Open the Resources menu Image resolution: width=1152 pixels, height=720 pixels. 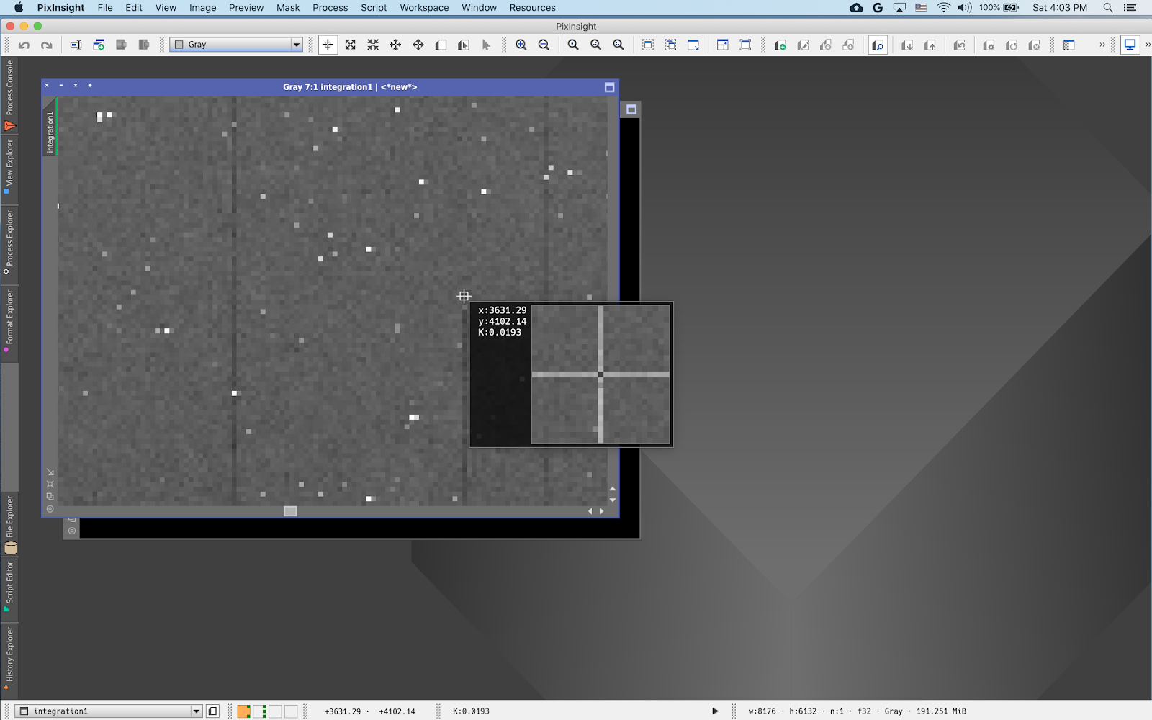click(532, 7)
